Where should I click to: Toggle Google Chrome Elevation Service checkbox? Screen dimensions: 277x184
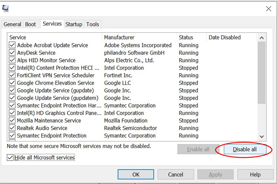click(12, 83)
